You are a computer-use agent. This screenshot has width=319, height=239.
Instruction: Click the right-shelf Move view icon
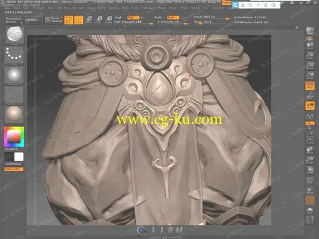tap(310, 150)
